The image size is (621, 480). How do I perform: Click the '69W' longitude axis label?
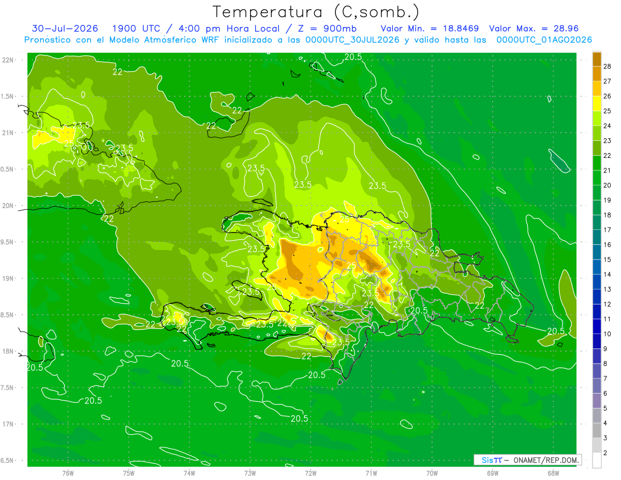pyautogui.click(x=493, y=473)
